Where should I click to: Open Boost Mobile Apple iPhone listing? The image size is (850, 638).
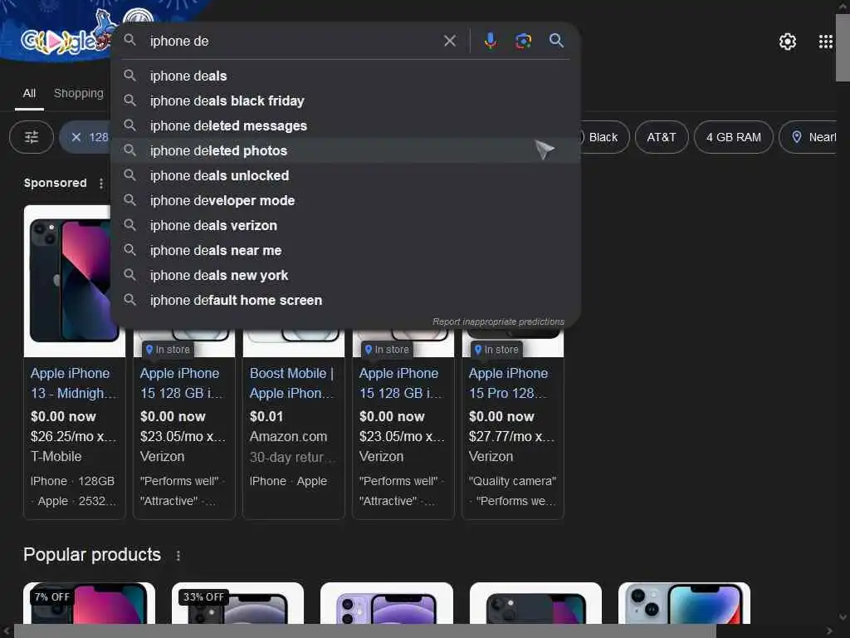tap(293, 383)
